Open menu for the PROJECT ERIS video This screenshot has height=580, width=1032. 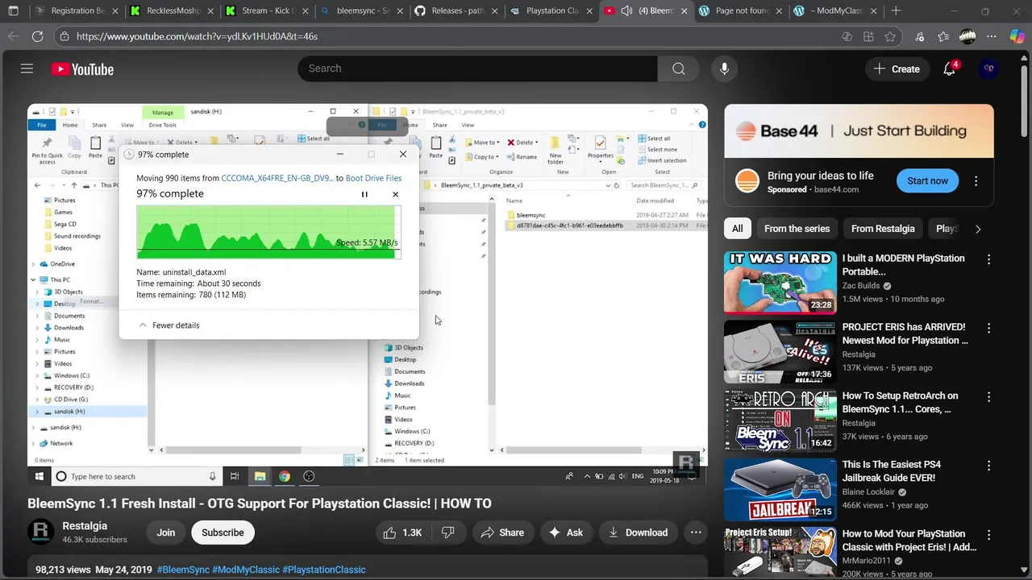pyautogui.click(x=988, y=329)
